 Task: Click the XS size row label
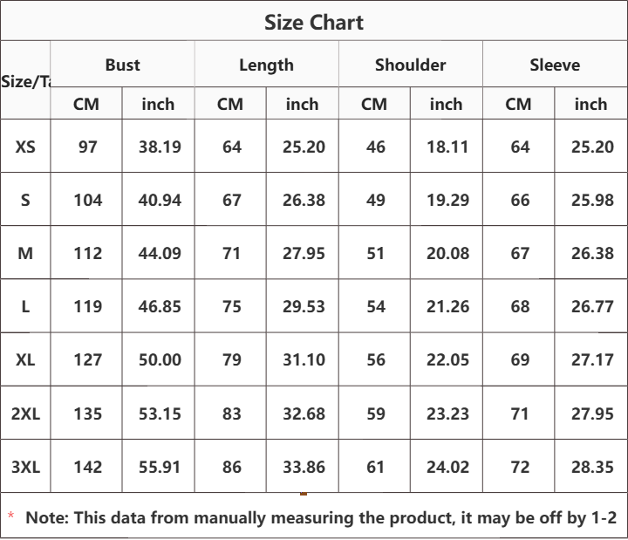pos(25,147)
